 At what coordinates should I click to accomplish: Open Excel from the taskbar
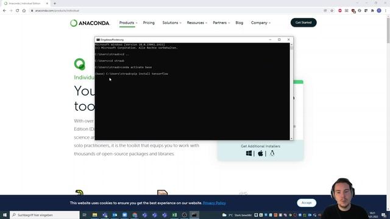coord(174,215)
